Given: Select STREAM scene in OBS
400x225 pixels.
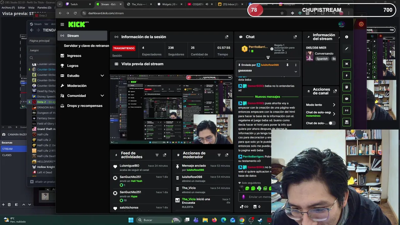Looking at the screenshot, I should pos(14,149).
